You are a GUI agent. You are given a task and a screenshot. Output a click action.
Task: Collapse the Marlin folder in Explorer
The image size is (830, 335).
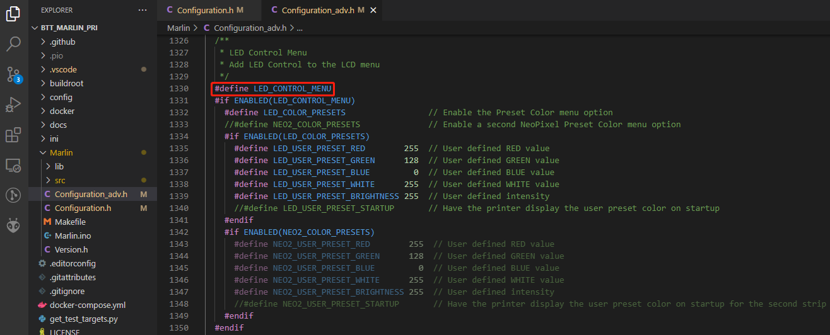61,152
